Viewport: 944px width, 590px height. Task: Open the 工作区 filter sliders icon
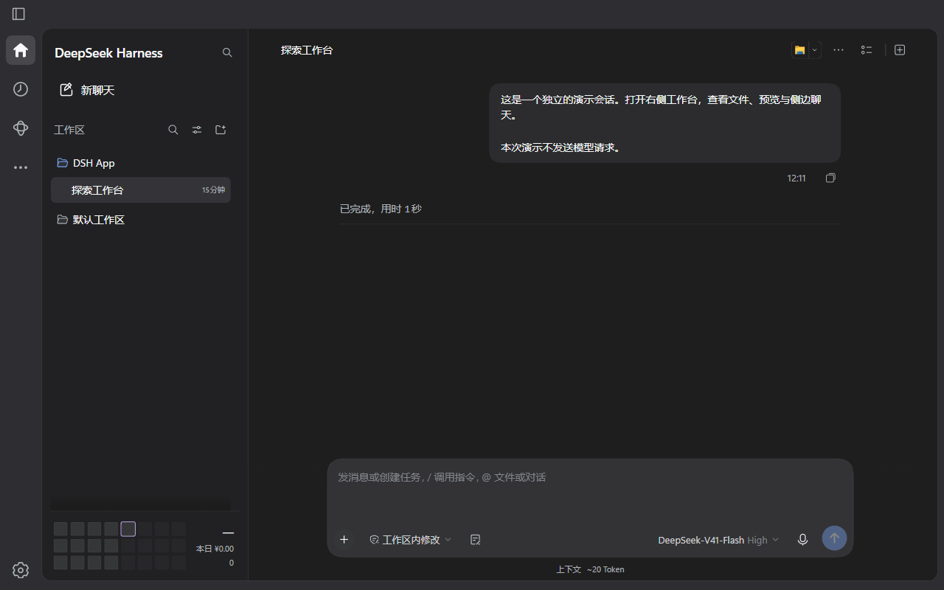click(x=197, y=130)
